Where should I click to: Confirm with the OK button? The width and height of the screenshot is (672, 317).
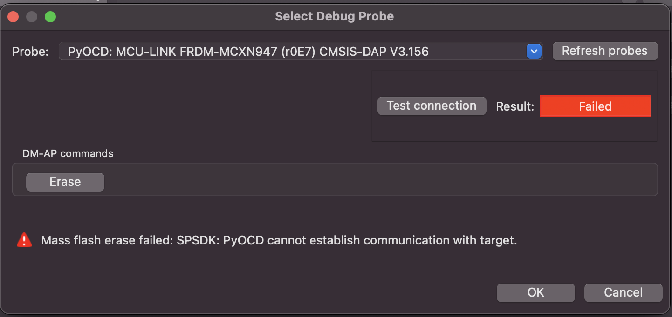pyautogui.click(x=535, y=292)
